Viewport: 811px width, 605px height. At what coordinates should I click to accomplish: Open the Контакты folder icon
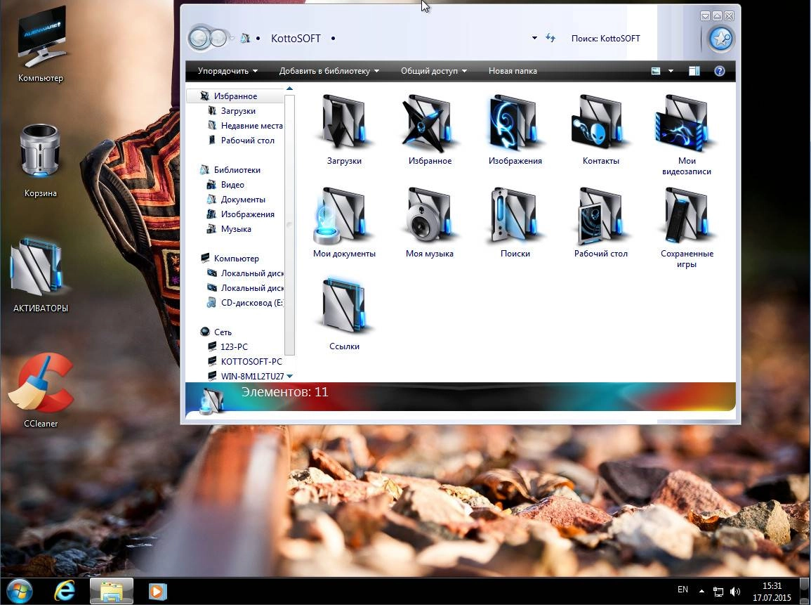tap(600, 129)
